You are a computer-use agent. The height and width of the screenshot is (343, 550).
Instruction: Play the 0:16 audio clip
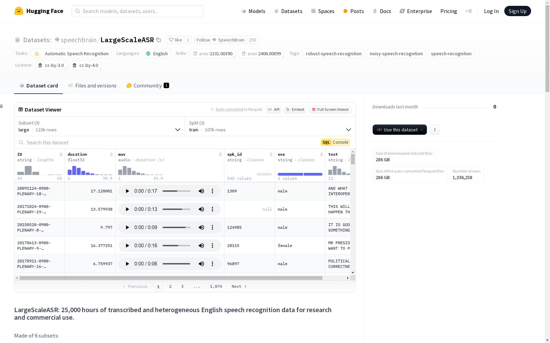pyautogui.click(x=127, y=246)
